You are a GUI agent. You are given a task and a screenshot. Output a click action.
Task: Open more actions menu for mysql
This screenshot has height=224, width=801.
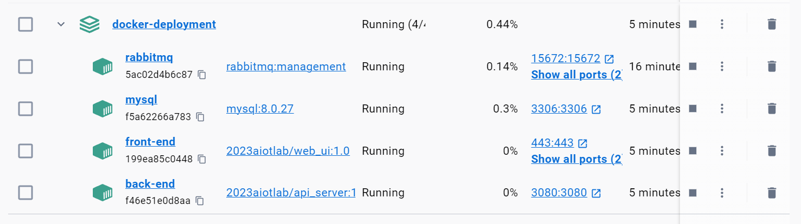tap(722, 108)
